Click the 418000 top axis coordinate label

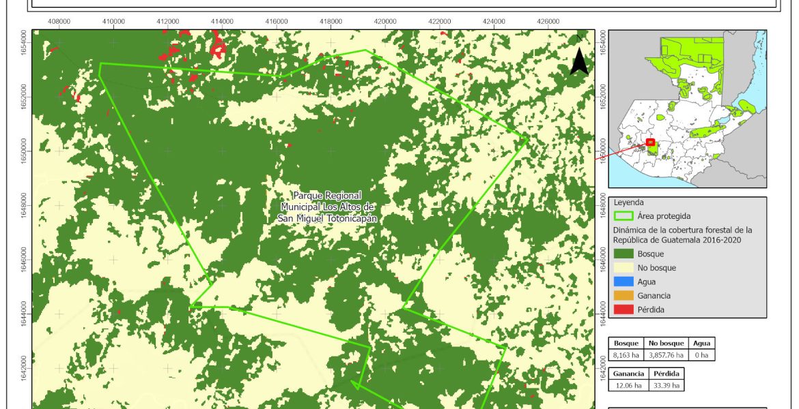(331, 21)
